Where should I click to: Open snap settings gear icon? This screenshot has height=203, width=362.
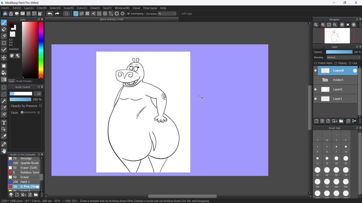tap(123, 14)
